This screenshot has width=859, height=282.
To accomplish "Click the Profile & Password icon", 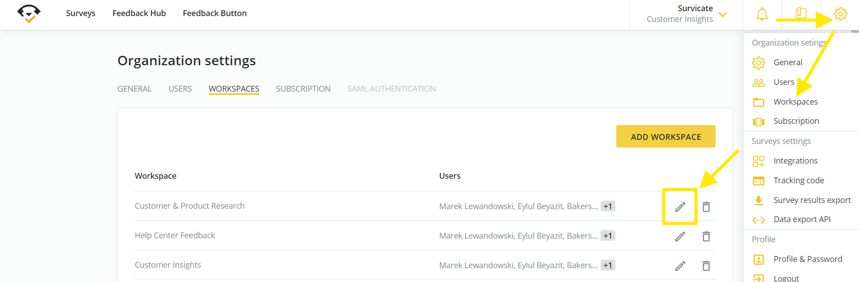I will 759,259.
